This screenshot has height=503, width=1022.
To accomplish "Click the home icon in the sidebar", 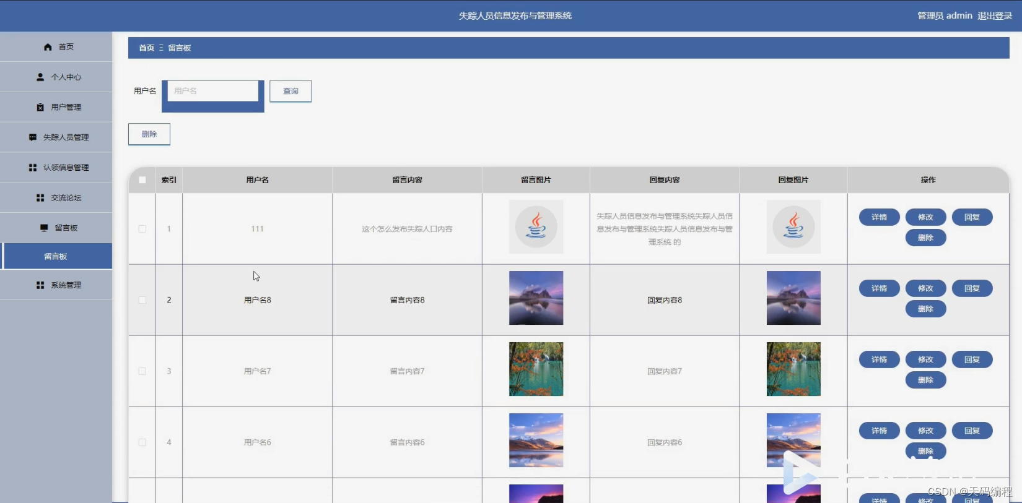I will pos(48,47).
